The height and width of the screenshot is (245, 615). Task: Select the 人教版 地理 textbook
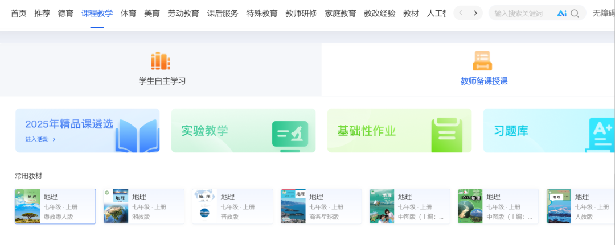coord(580,206)
